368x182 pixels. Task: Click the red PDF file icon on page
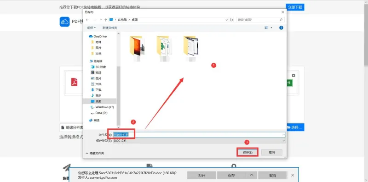pyautogui.click(x=75, y=82)
